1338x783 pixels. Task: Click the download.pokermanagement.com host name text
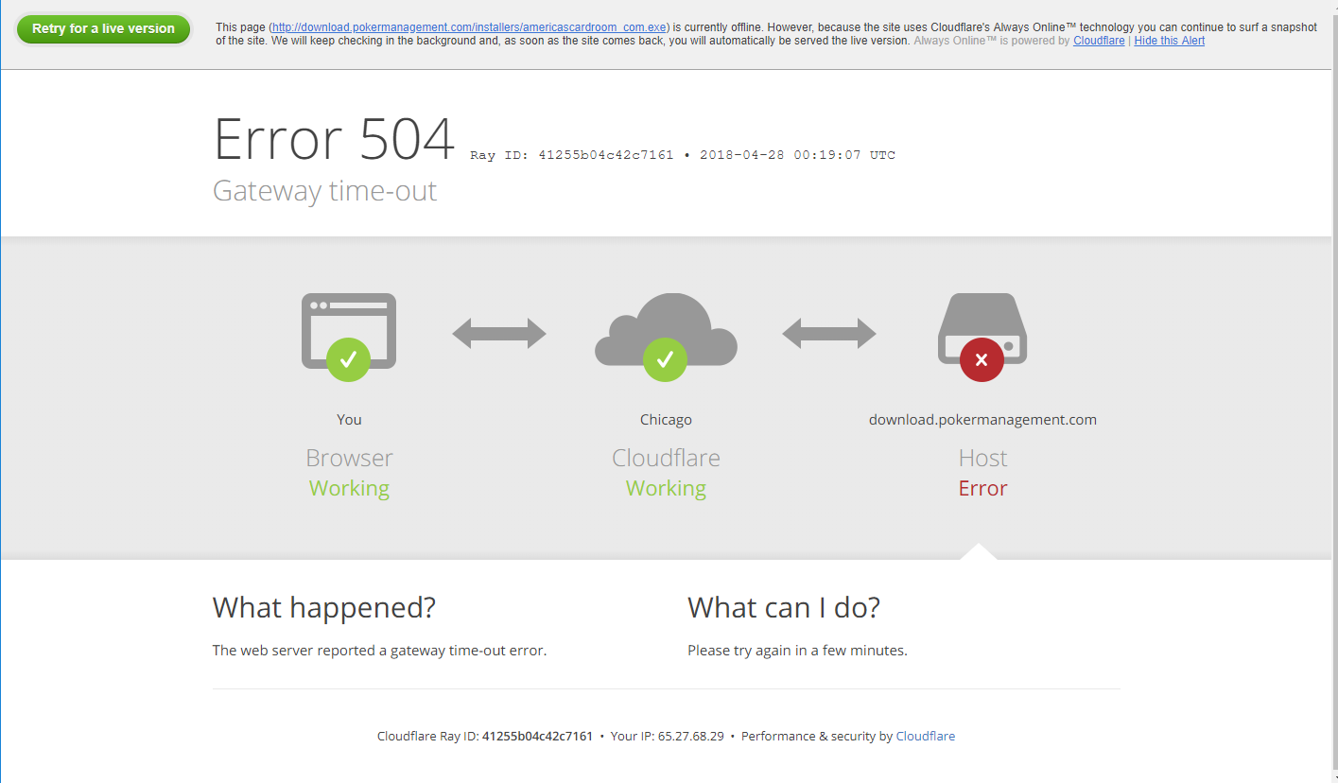pos(982,420)
